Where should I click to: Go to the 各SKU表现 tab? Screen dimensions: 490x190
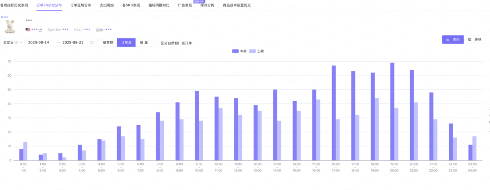pyautogui.click(x=131, y=5)
